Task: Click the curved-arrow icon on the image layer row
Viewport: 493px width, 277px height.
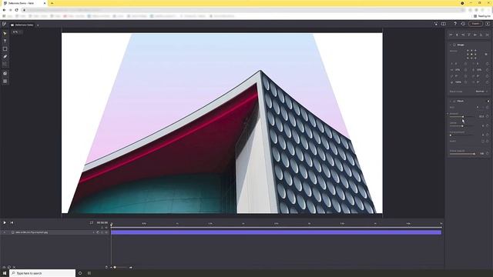Action: (98, 232)
